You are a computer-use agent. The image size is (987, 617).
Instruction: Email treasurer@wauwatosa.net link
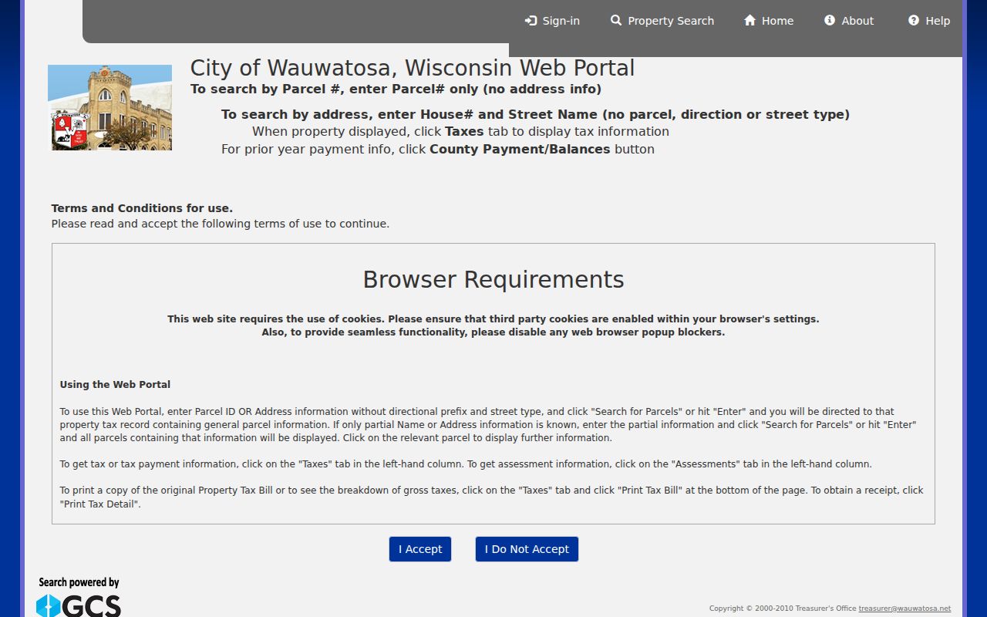tap(904, 609)
